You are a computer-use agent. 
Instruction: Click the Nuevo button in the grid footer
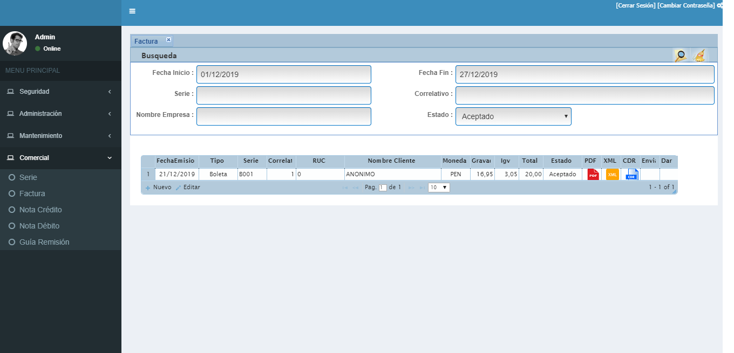158,188
